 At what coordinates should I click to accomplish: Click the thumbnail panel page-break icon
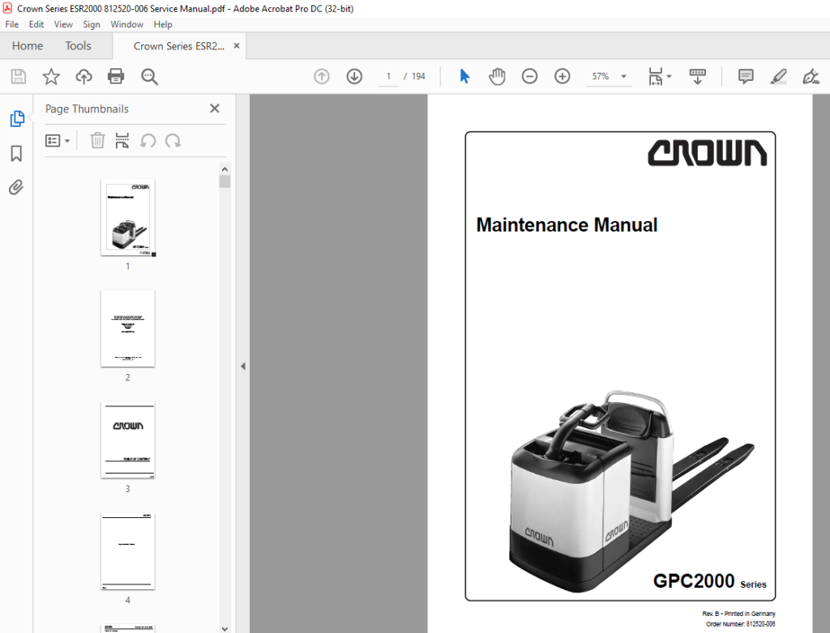(122, 141)
